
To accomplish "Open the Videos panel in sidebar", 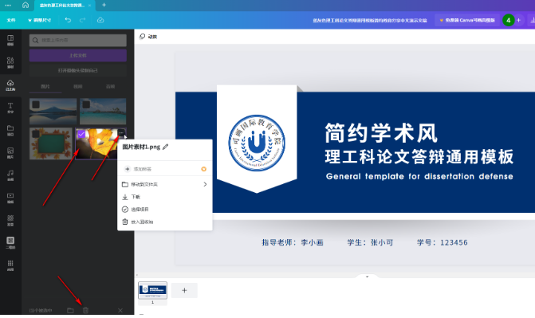I will point(10,198).
